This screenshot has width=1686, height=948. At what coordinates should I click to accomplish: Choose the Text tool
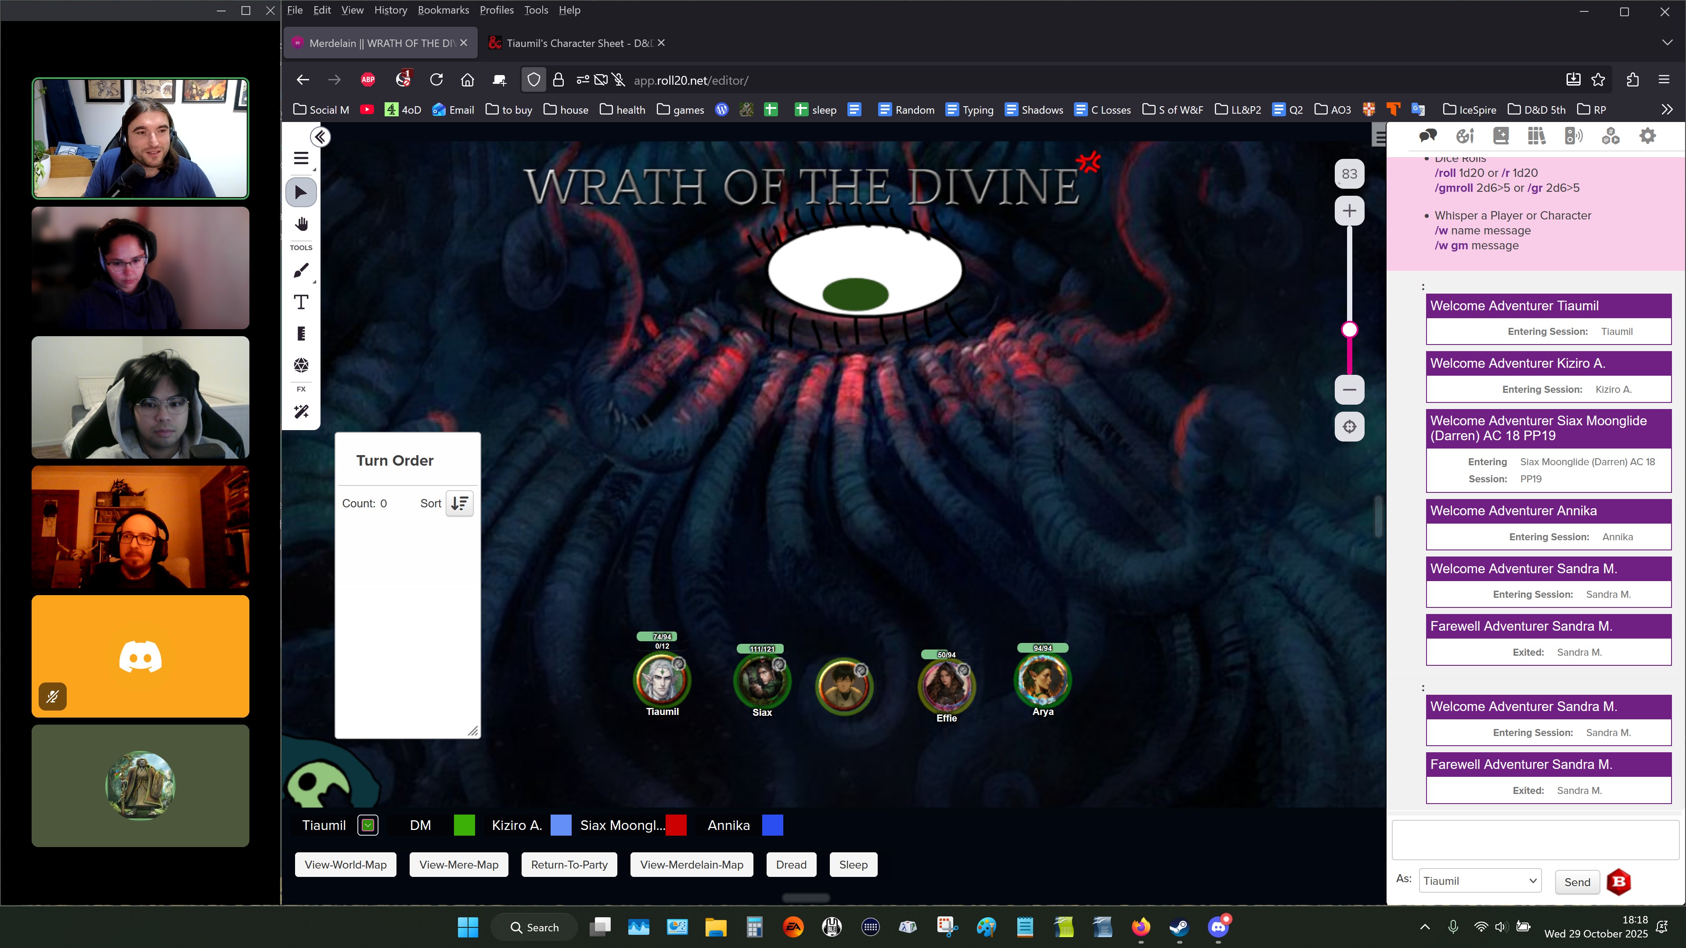click(301, 302)
